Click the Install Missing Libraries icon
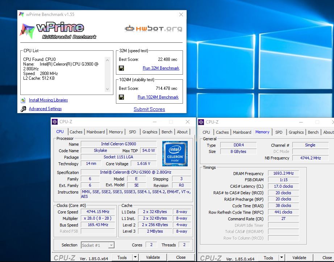334x262 pixels. click(x=23, y=100)
